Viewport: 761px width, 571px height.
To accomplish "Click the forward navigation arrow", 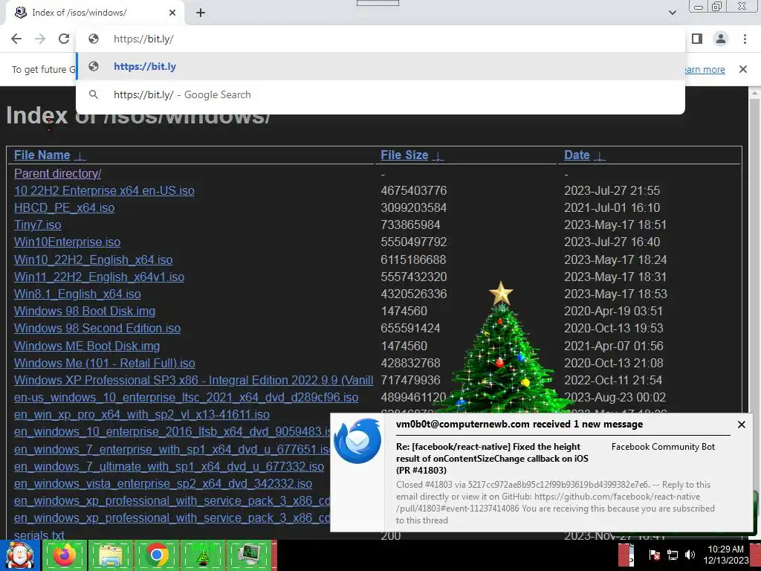I will [40, 39].
